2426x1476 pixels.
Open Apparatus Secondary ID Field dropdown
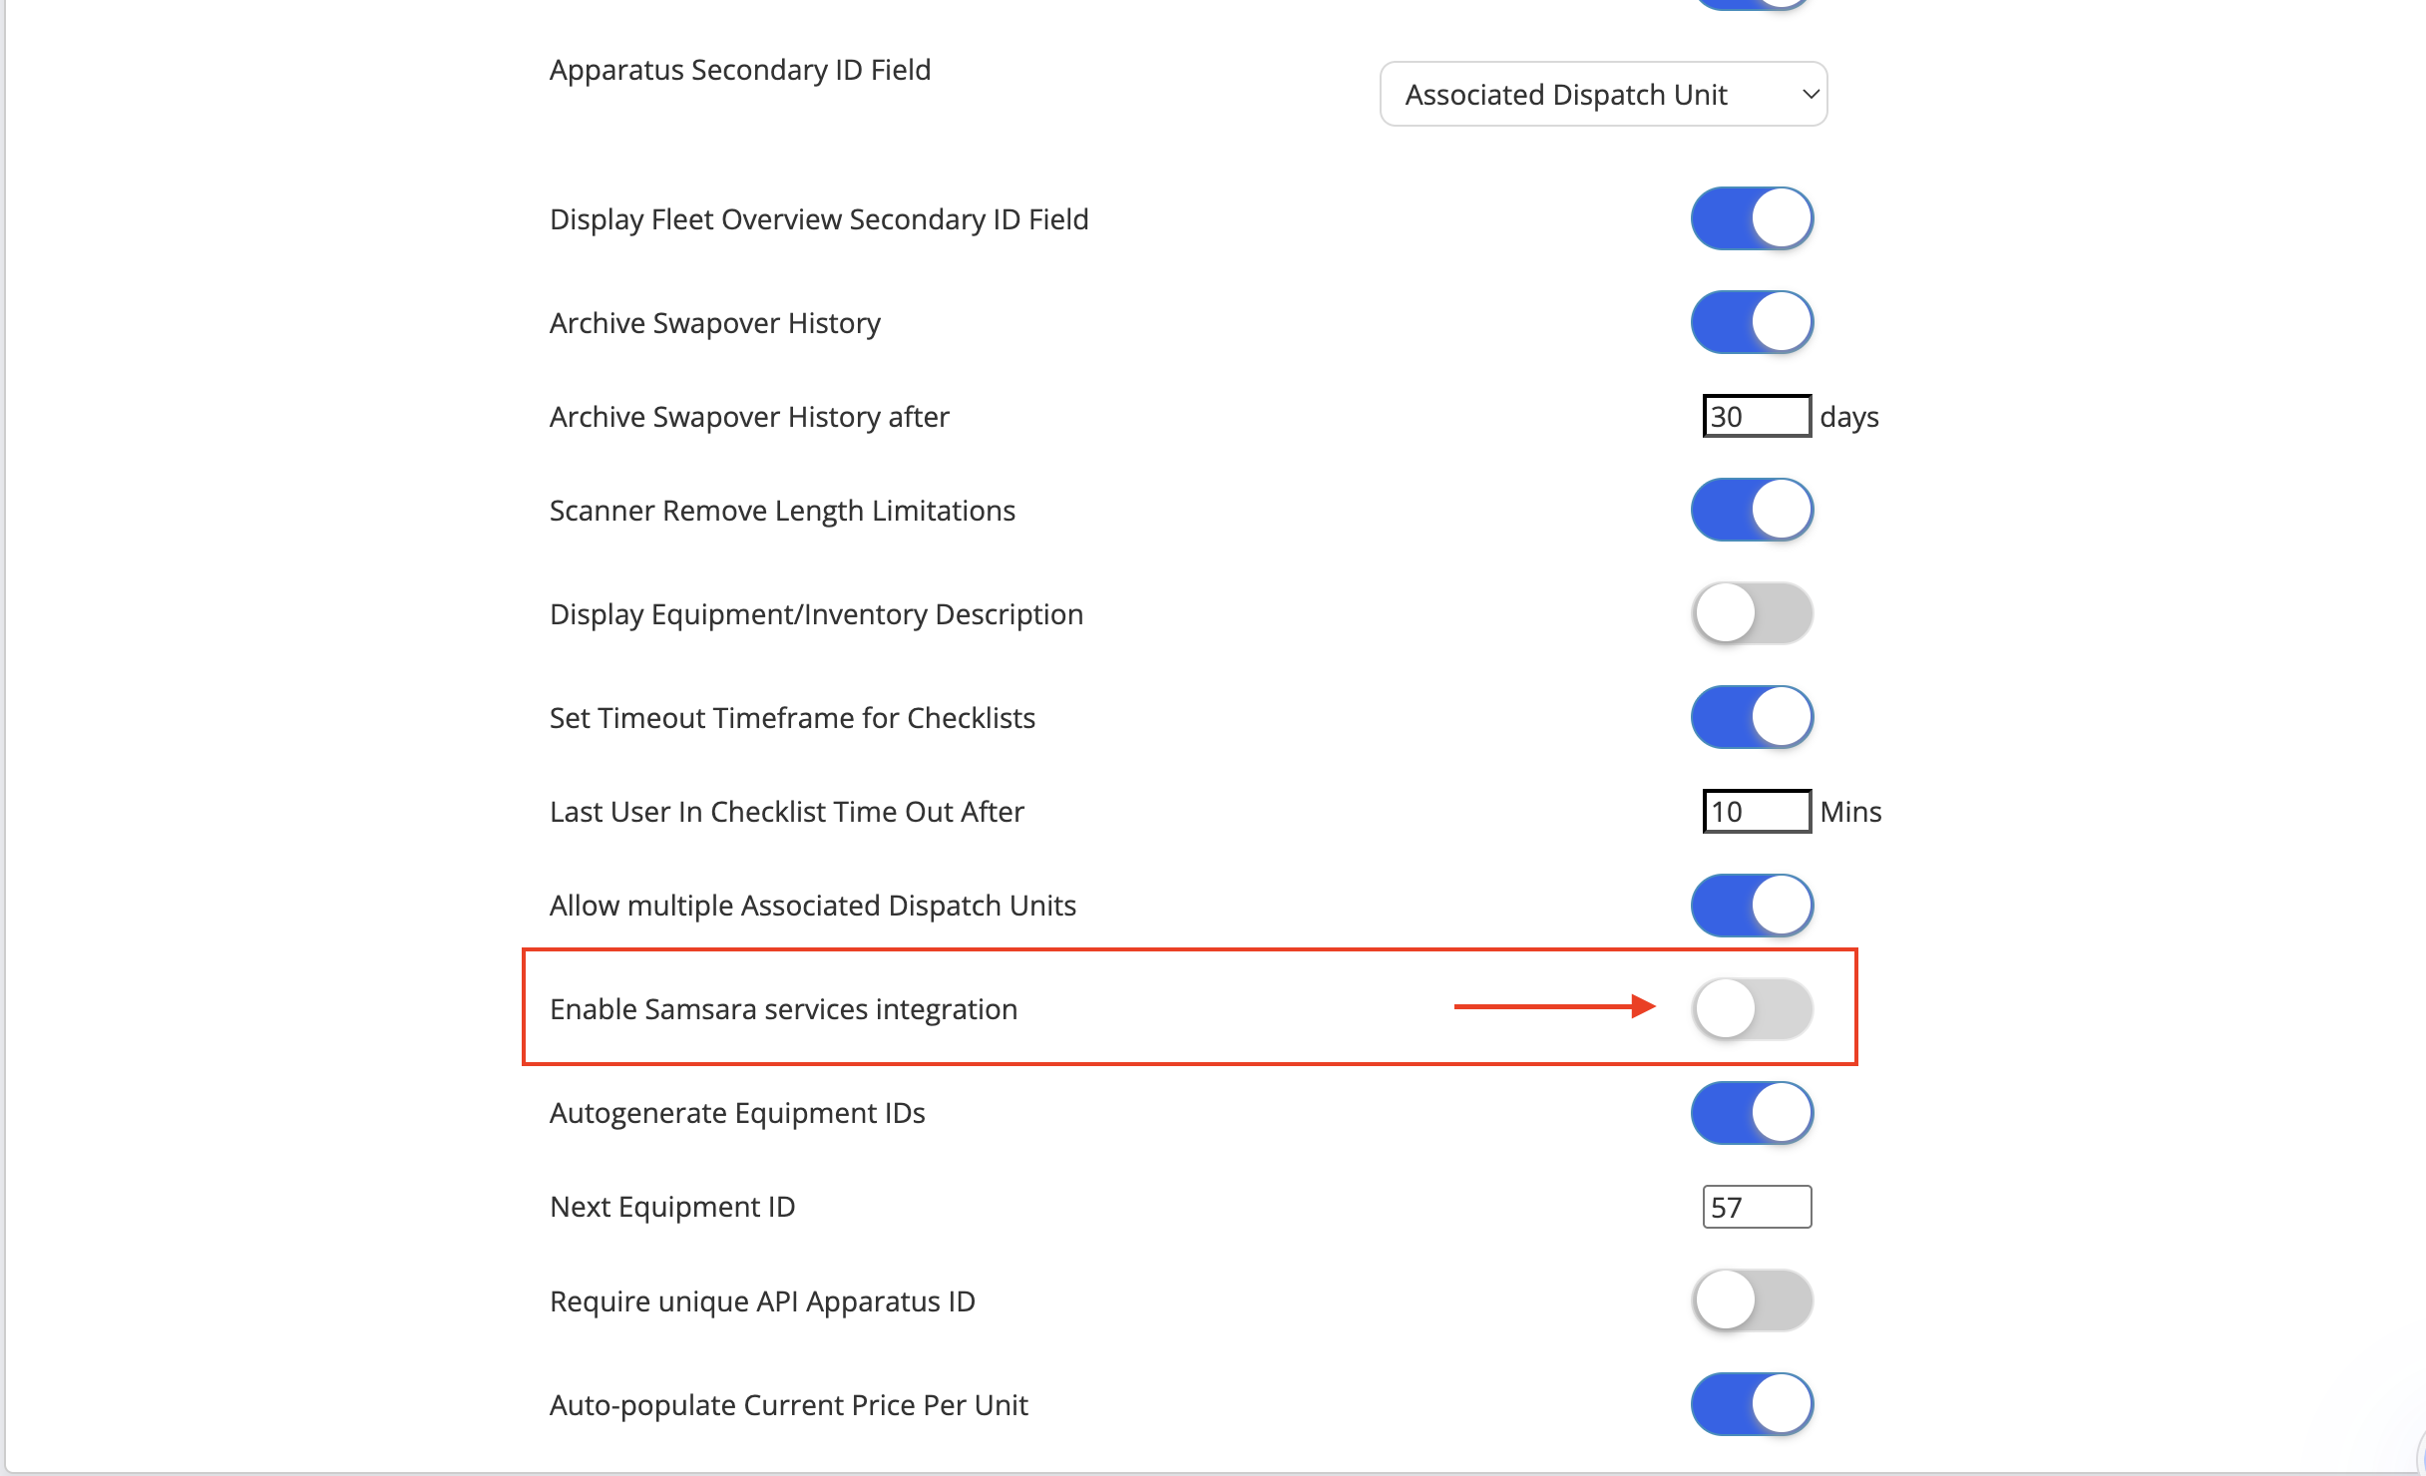pos(1603,94)
